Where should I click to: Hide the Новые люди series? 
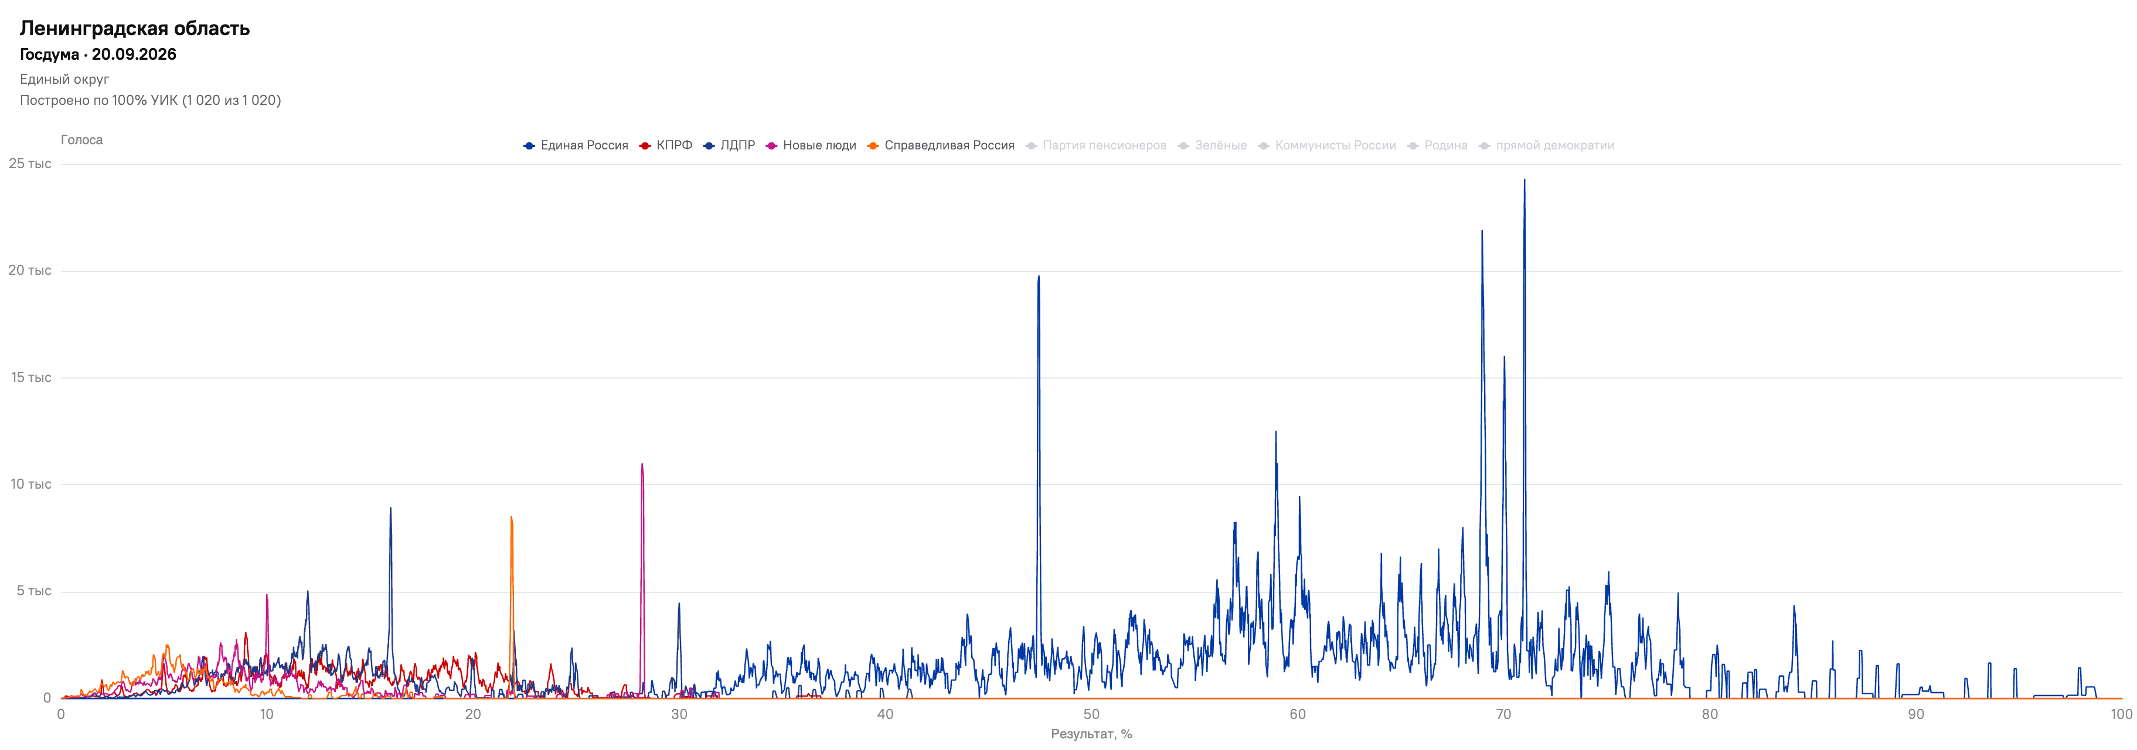[x=811, y=145]
